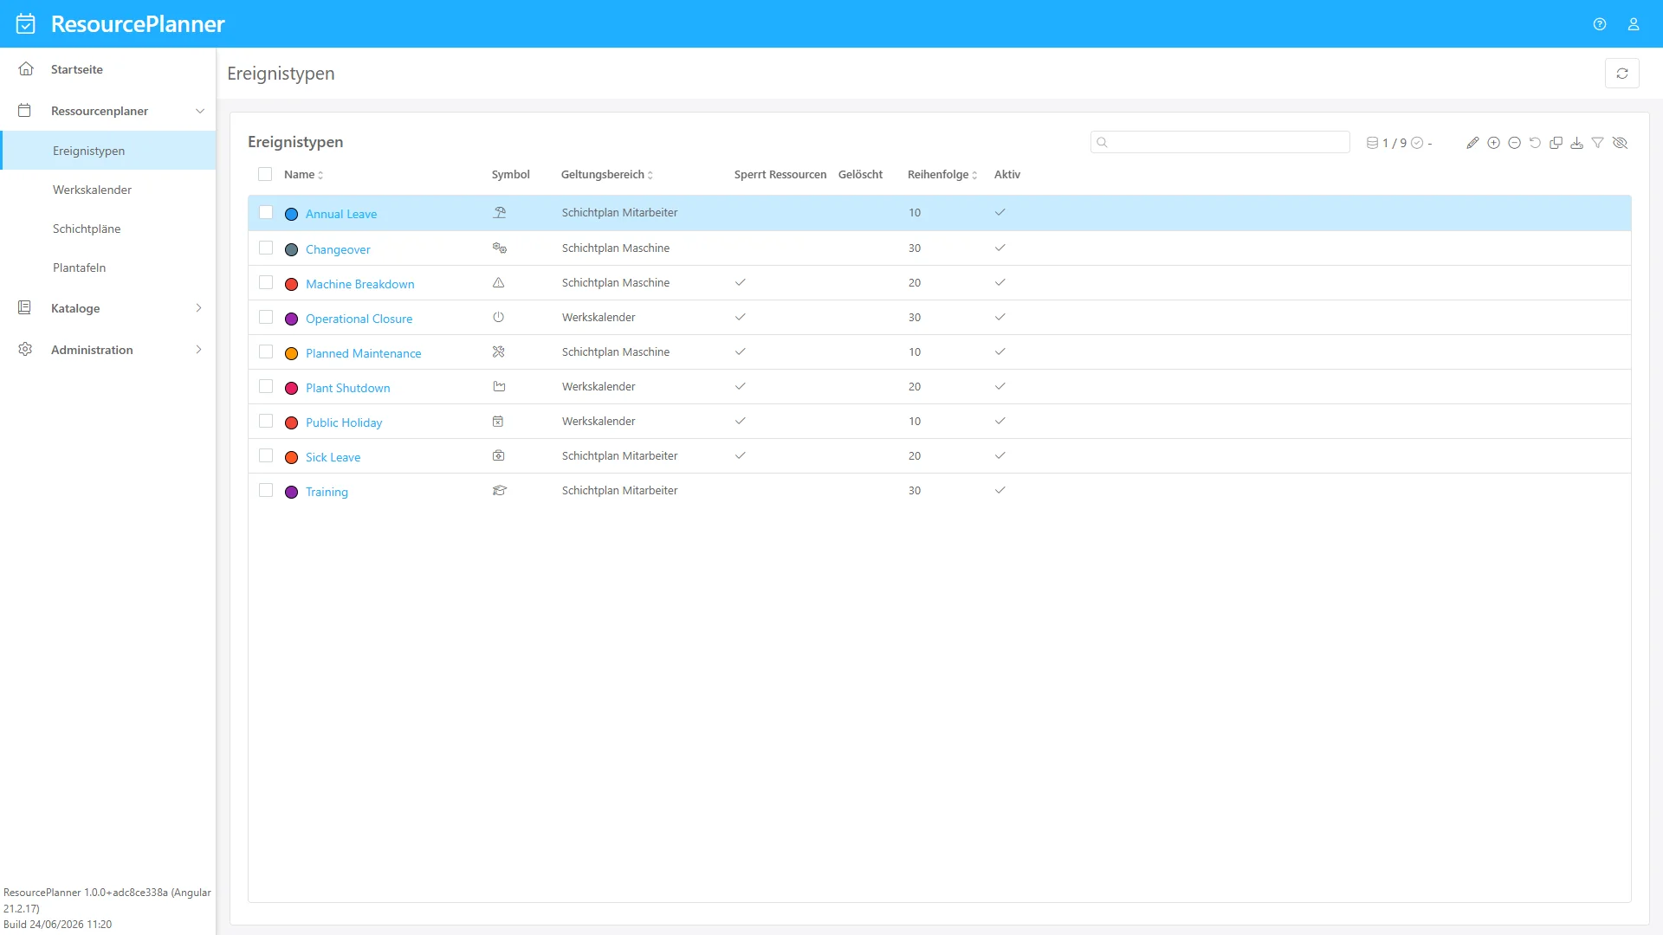The image size is (1663, 935).
Task: Click the blue color dot of Annual Leave
Action: 292,214
